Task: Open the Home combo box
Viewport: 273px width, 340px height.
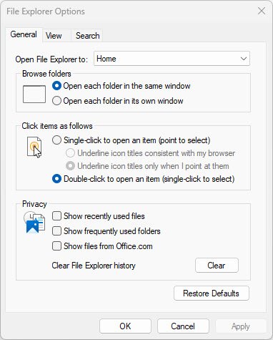Action: pos(172,59)
